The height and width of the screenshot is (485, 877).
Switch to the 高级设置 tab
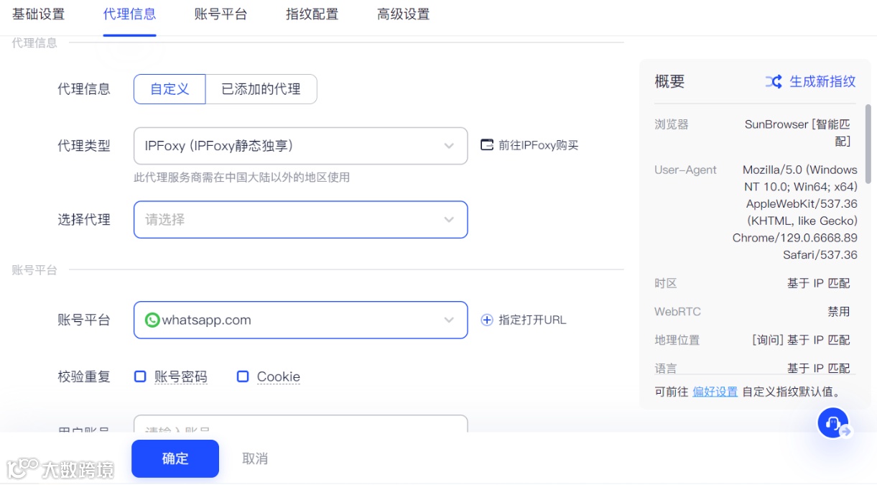pos(402,14)
